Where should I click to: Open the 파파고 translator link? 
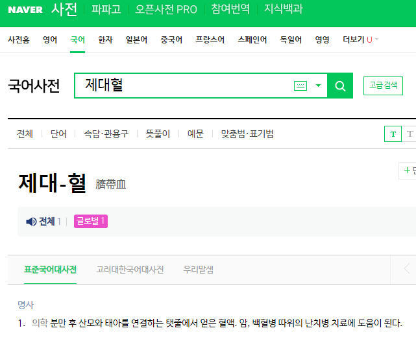tap(106, 9)
